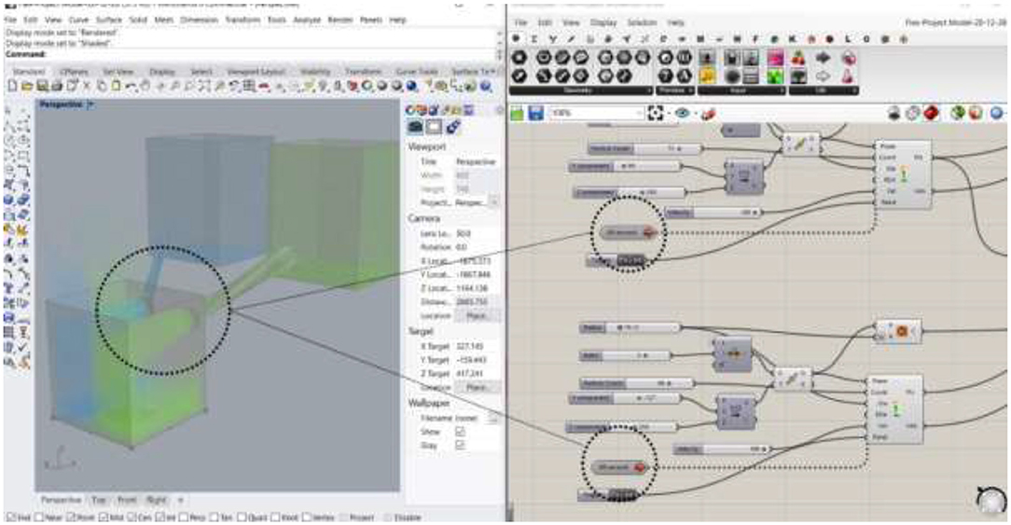Image resolution: width=1011 pixels, height=525 pixels.
Task: Expand the Primitive panel in Grasshopper ribbon
Action: tap(690, 91)
